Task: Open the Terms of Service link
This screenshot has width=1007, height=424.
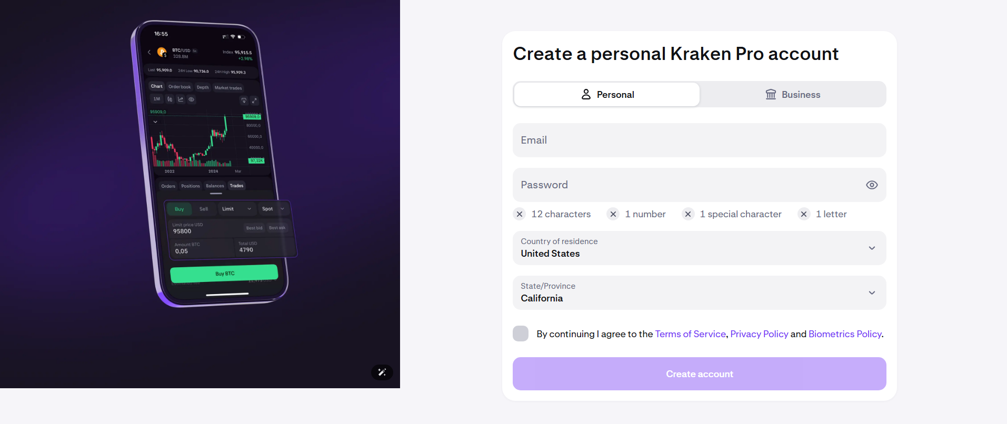Action: tap(690, 334)
